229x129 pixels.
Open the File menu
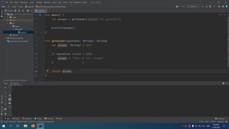tap(6, 3)
